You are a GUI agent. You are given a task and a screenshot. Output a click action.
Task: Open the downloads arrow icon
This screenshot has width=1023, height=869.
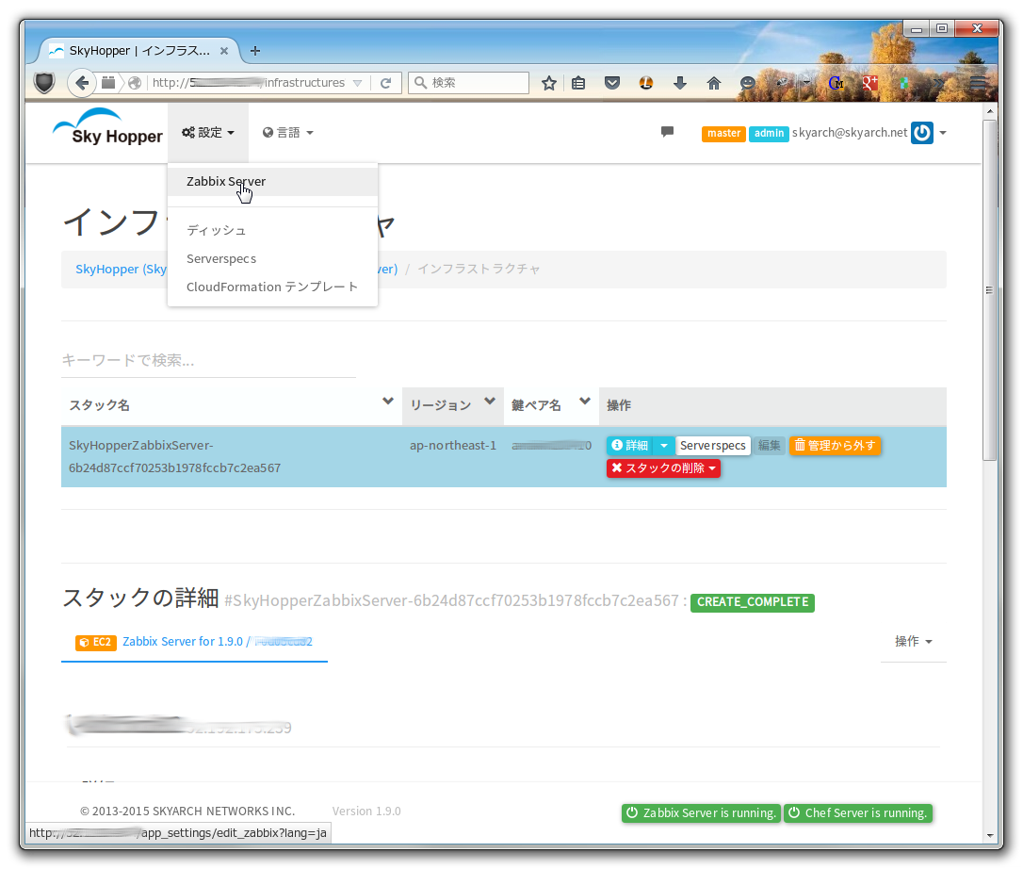coord(680,83)
